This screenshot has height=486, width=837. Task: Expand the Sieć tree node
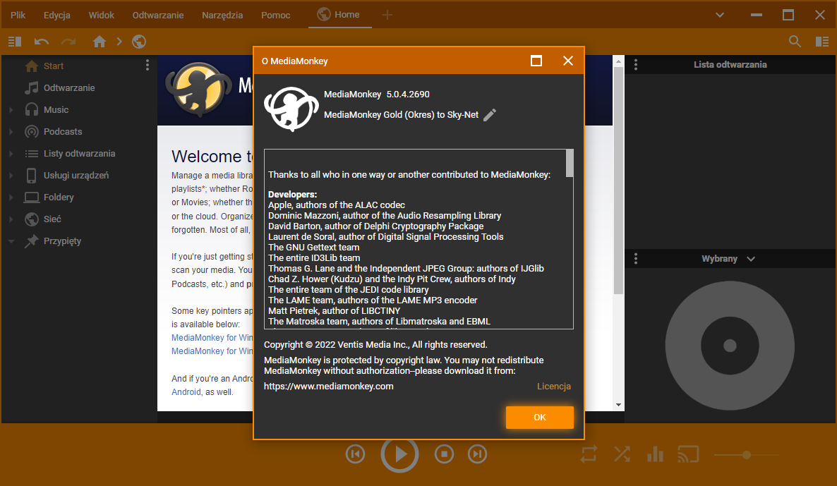[11, 219]
